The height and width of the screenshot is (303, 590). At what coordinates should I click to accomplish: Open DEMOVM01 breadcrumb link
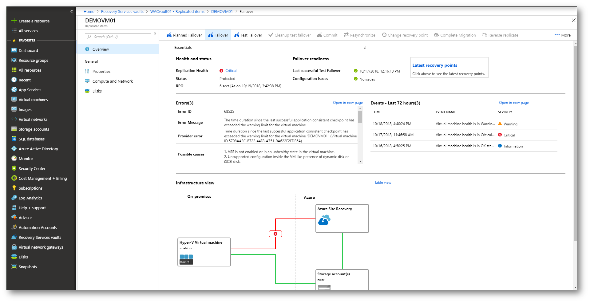(x=222, y=11)
